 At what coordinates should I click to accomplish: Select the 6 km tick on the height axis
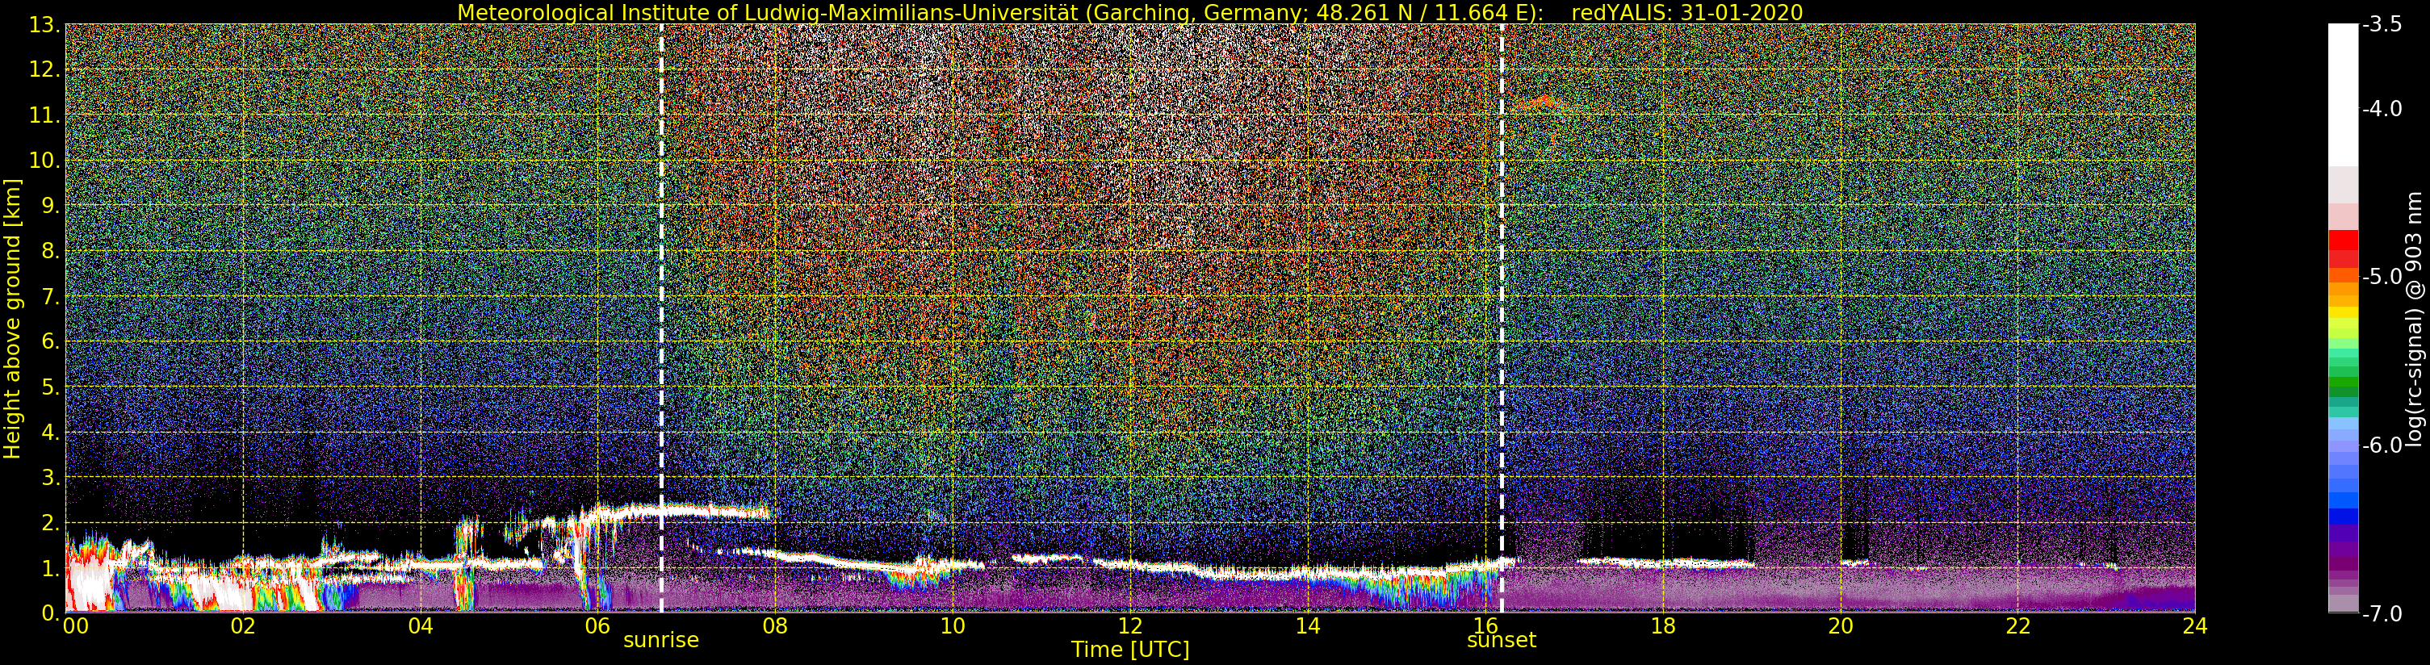pos(51,342)
